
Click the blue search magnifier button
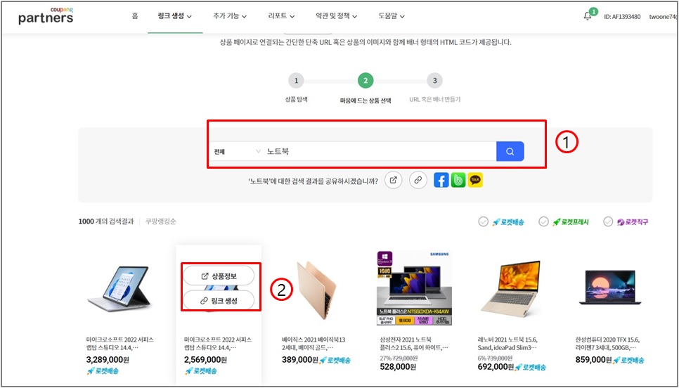click(510, 151)
